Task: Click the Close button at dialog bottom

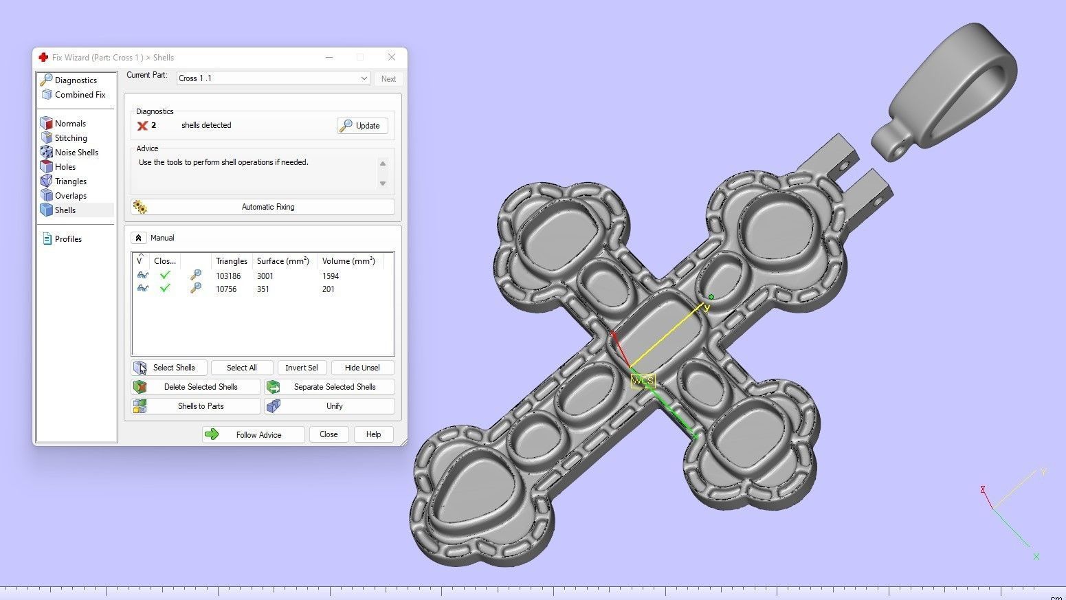Action: pyautogui.click(x=329, y=434)
